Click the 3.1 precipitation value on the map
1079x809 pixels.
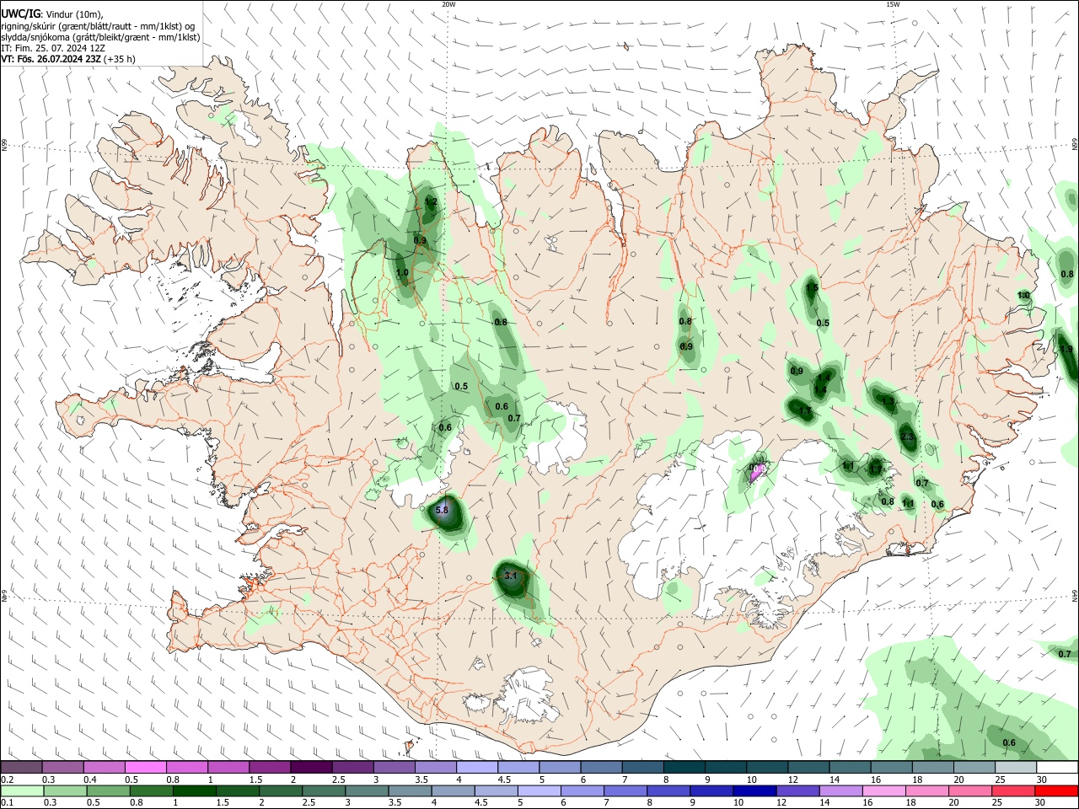[x=510, y=576]
